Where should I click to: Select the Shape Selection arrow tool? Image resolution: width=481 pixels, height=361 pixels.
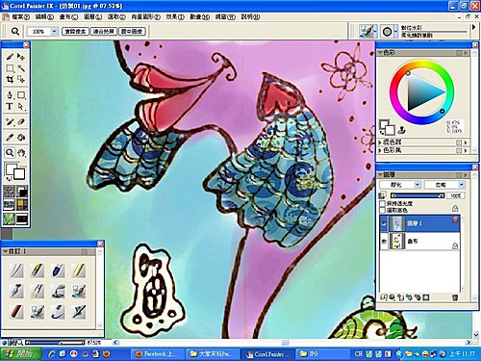(x=21, y=106)
